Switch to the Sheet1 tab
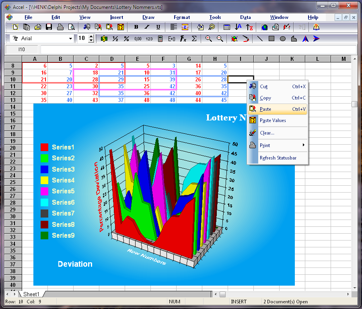The height and width of the screenshot is (309, 362). pyautogui.click(x=31, y=294)
